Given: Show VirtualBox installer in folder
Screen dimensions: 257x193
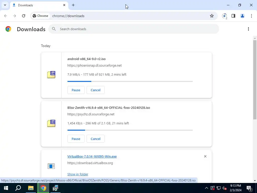Looking at the screenshot, I should [78, 174].
